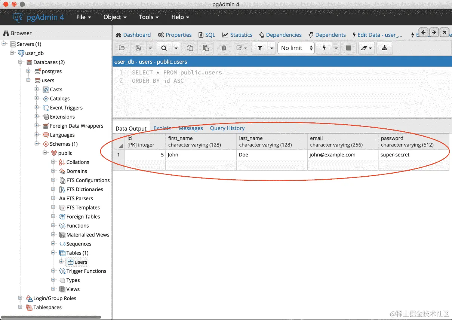Click the Save floppy disk icon

[138, 48]
